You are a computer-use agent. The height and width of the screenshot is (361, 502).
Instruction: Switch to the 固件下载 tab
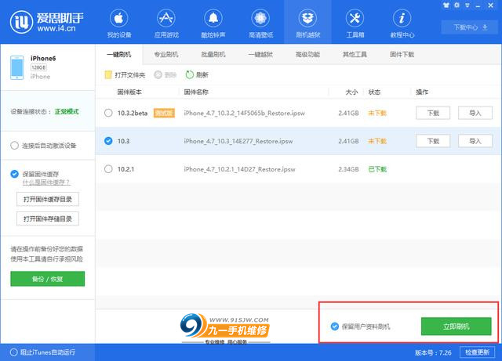pos(402,54)
